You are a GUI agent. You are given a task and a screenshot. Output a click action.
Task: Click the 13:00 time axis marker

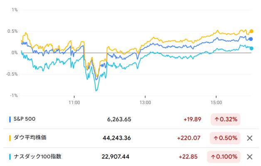145,103
